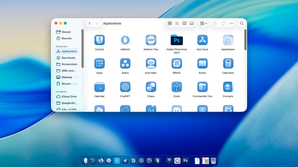Click the main file area vertical scrollbar
Image resolution: width=298 pixels, height=167 pixels.
click(x=245, y=40)
